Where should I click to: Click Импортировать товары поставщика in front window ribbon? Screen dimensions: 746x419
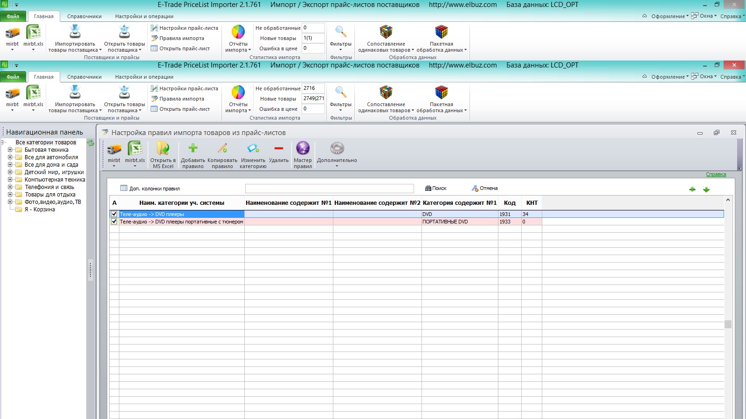click(x=75, y=98)
